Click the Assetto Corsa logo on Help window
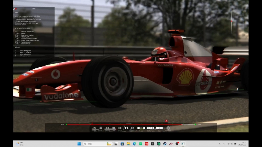 15,9
